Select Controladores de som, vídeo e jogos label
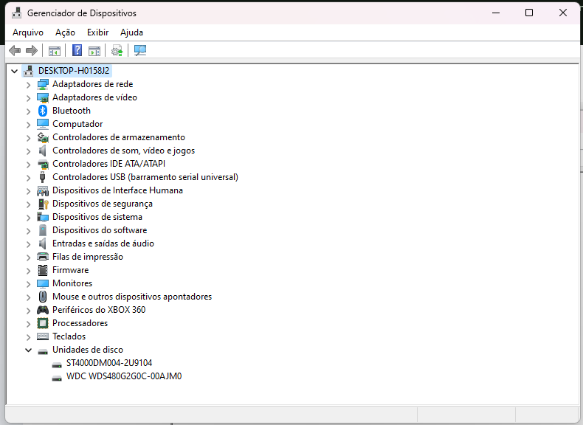The height and width of the screenshot is (425, 583). click(123, 151)
